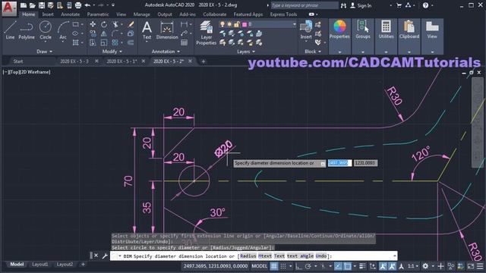Click the Dimension tool

(x=167, y=30)
